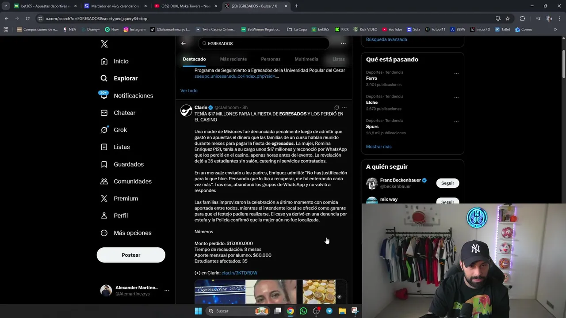Switch to the Listas search tab
This screenshot has width=566, height=318.
[x=339, y=59]
